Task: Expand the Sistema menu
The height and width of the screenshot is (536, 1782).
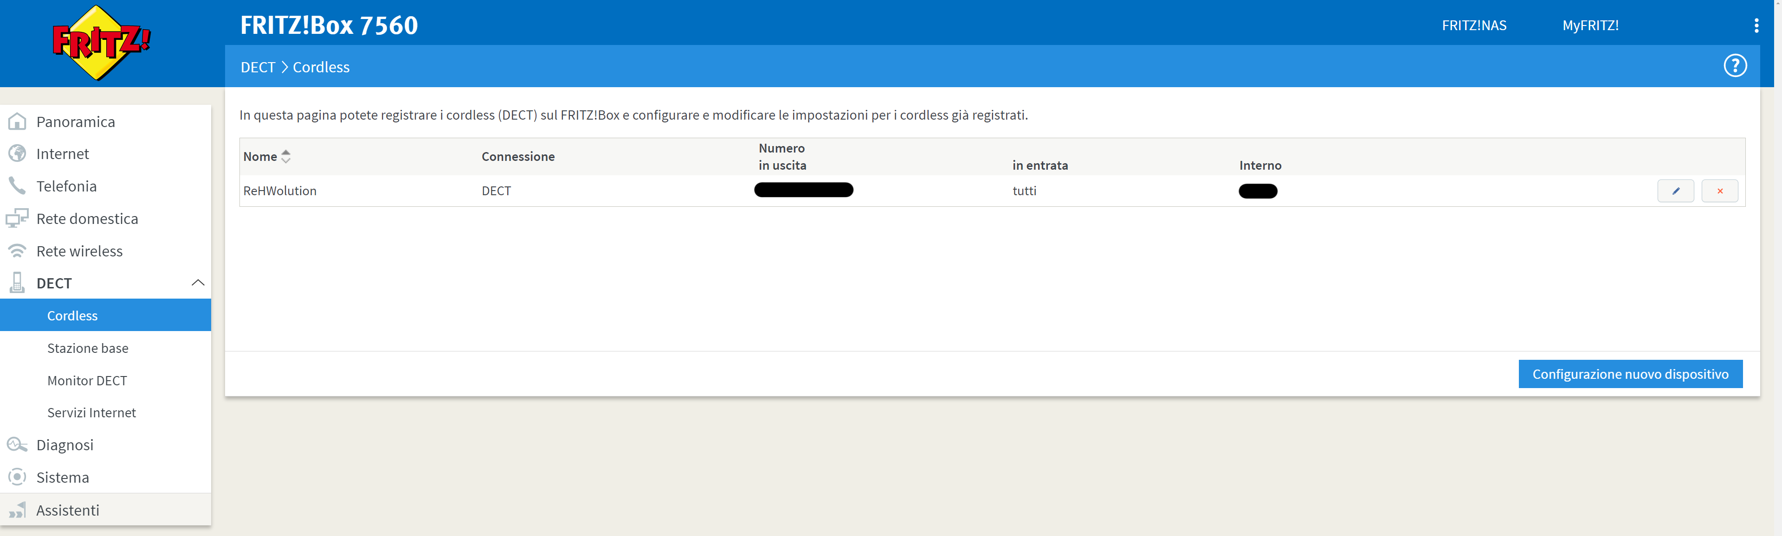Action: (62, 477)
